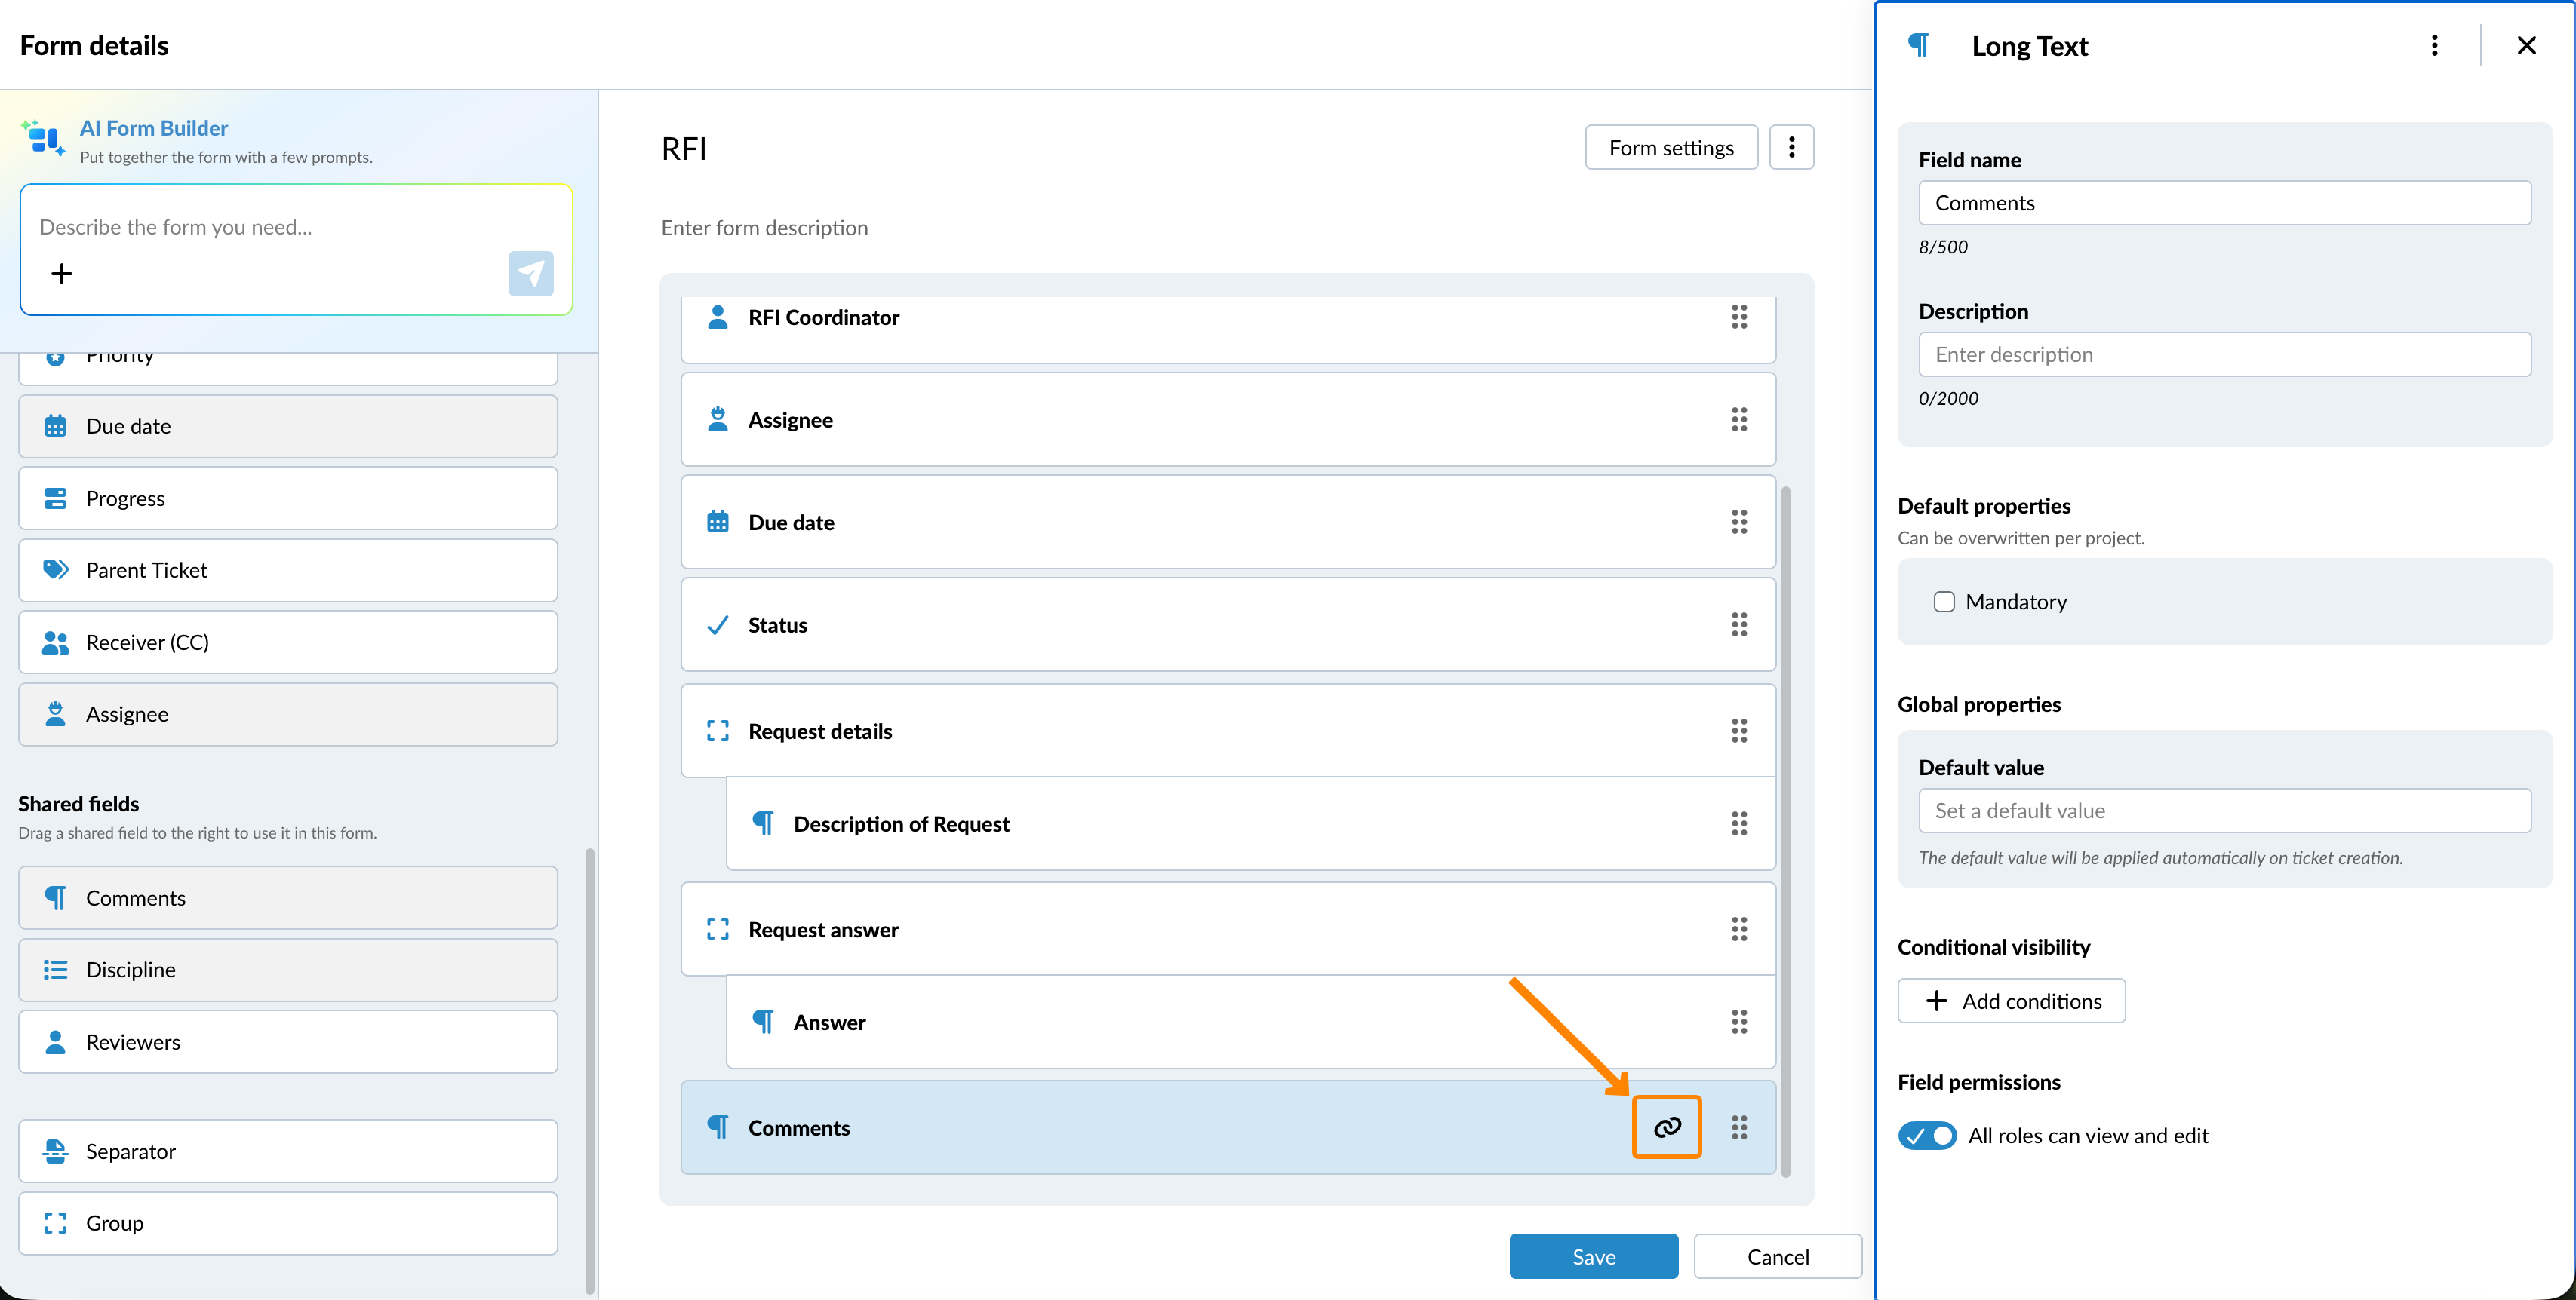Click the Enter form description field
Screen dimensions: 2576x1300
764,228
